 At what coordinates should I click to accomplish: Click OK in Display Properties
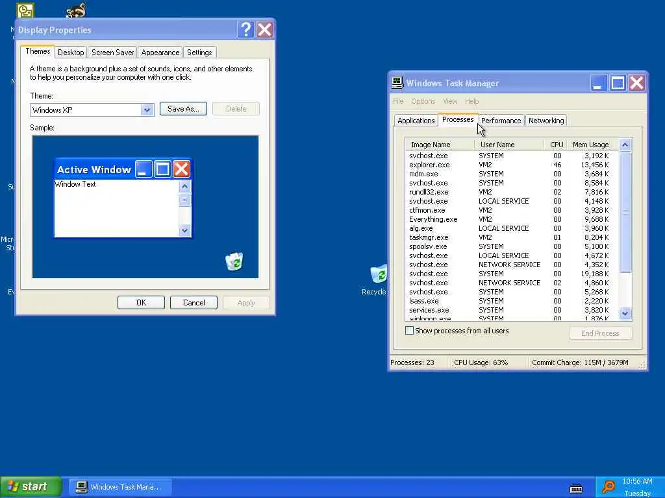tap(141, 303)
